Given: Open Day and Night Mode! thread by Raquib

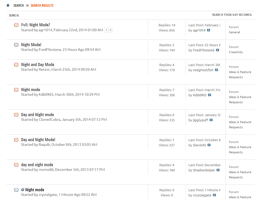Looking at the screenshot, I should [38, 140].
